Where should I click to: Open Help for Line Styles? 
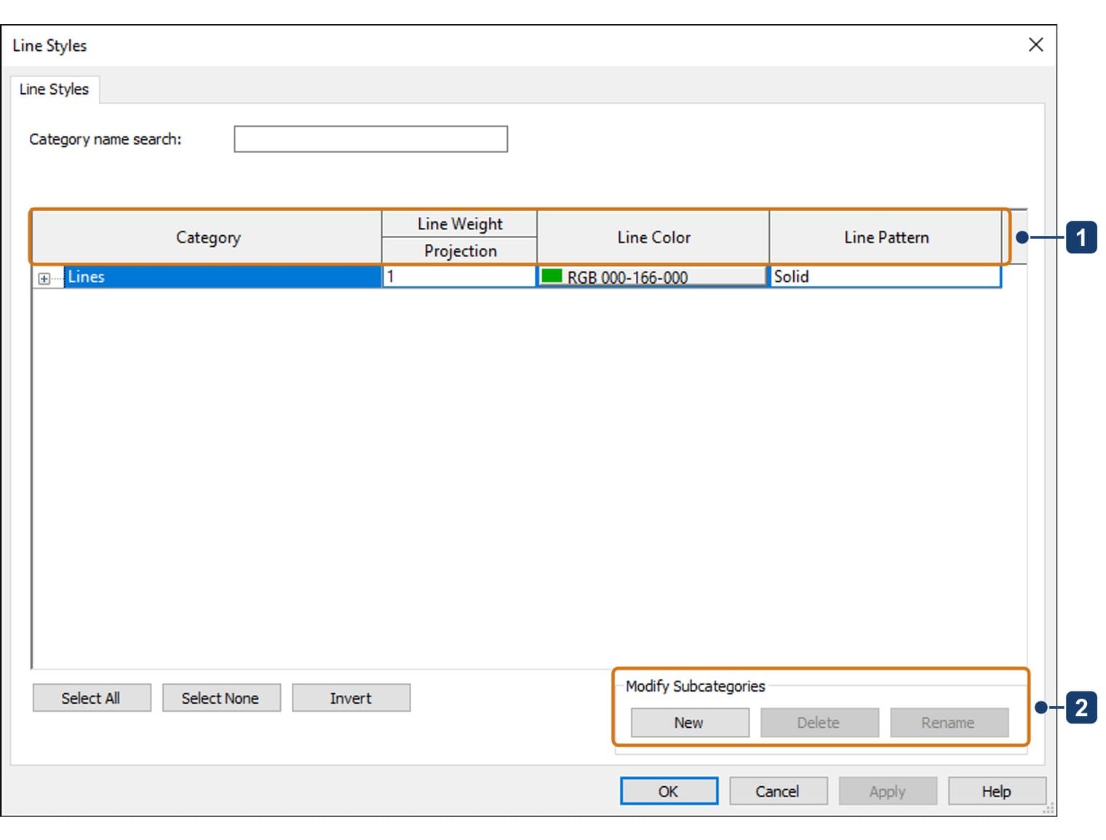point(997,791)
